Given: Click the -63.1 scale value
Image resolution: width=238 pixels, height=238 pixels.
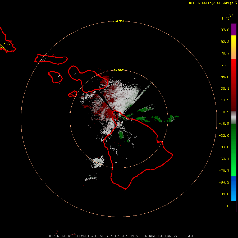Looking at the screenshot, I should (x=224, y=159).
